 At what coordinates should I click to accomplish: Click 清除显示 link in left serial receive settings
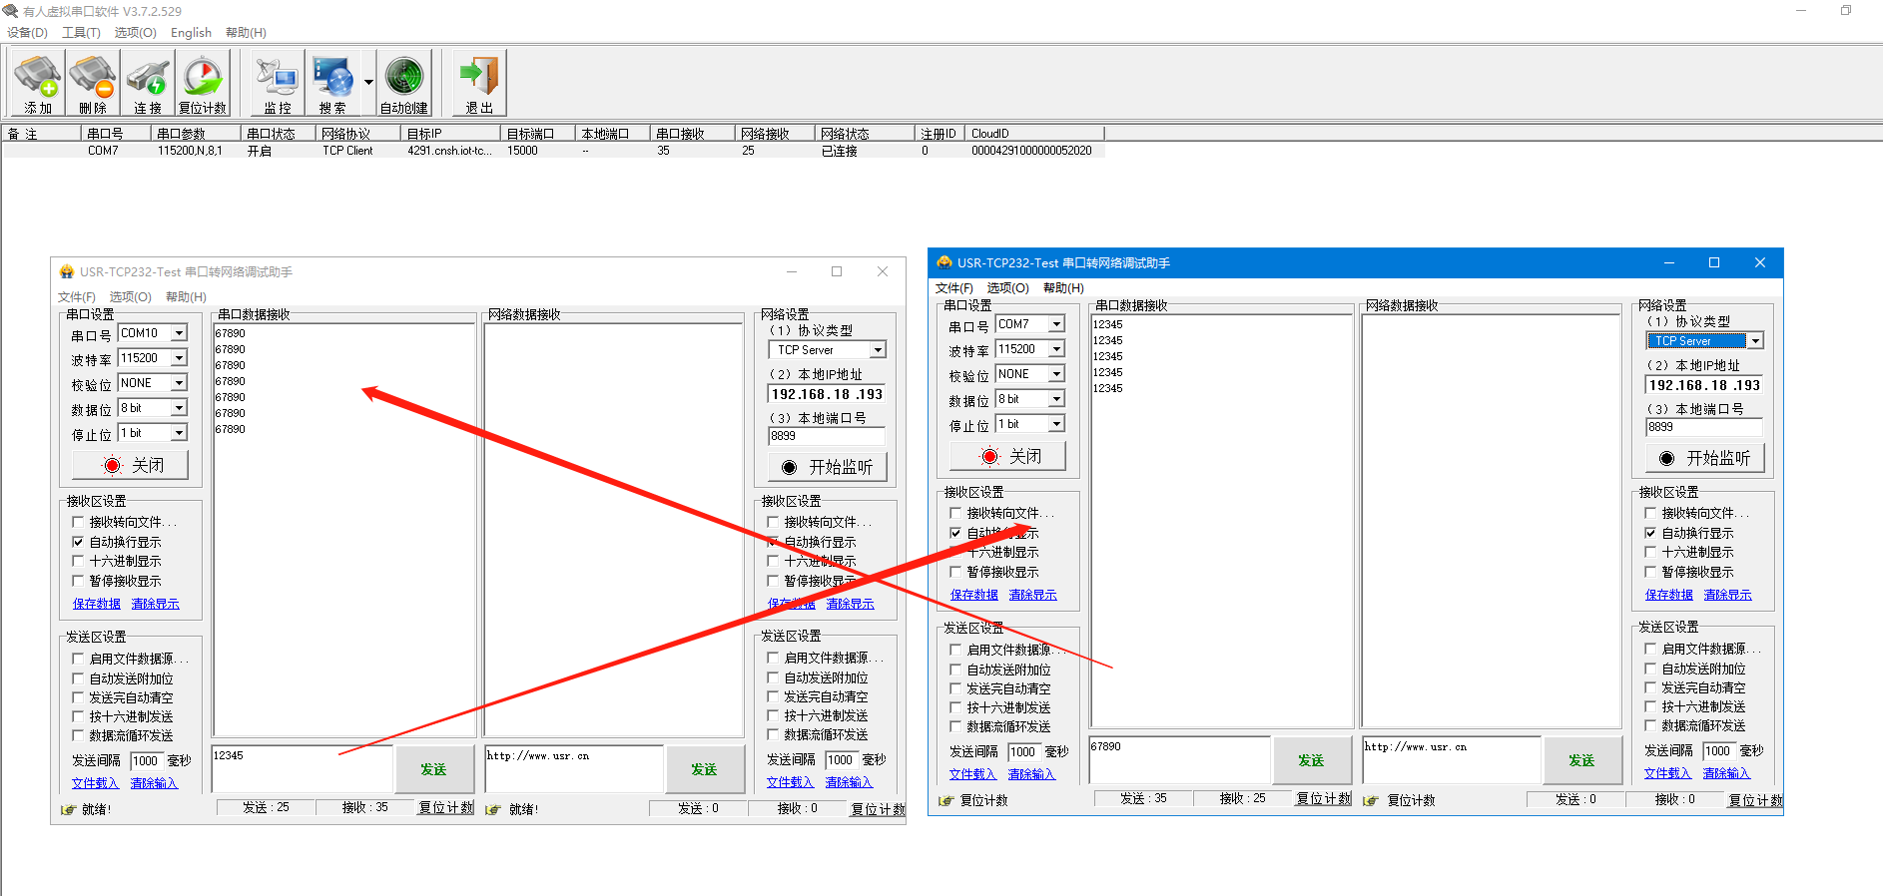[155, 604]
